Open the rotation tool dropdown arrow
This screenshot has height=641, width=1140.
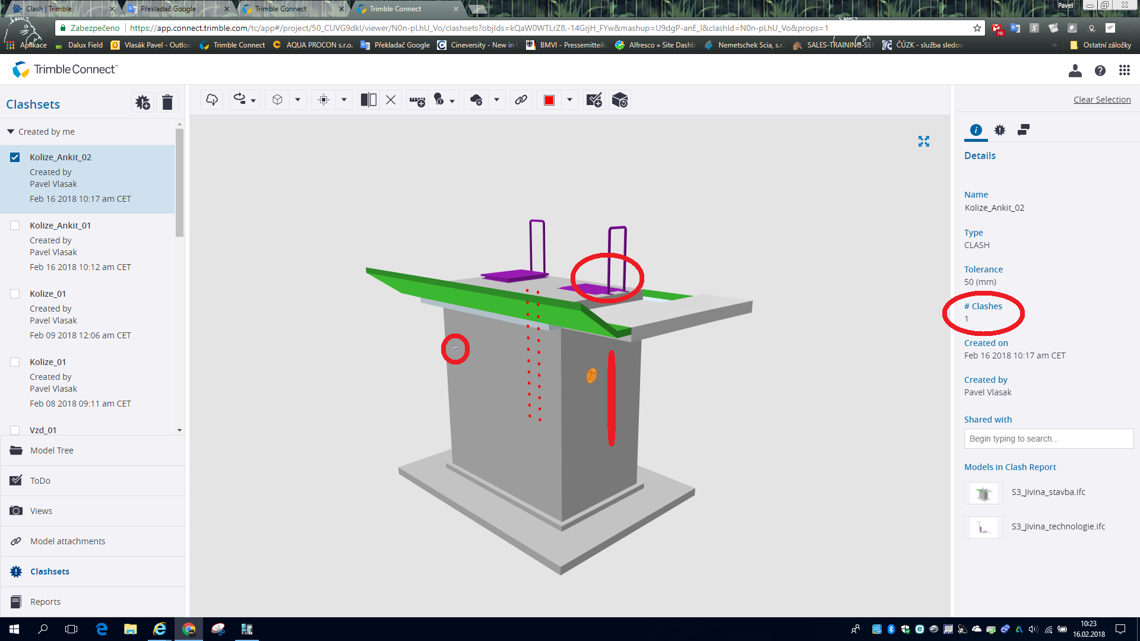click(254, 100)
